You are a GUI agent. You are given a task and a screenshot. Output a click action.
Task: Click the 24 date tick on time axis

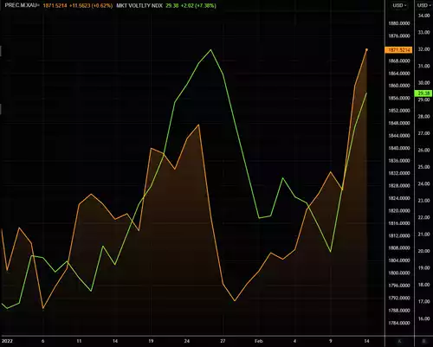pos(187,341)
